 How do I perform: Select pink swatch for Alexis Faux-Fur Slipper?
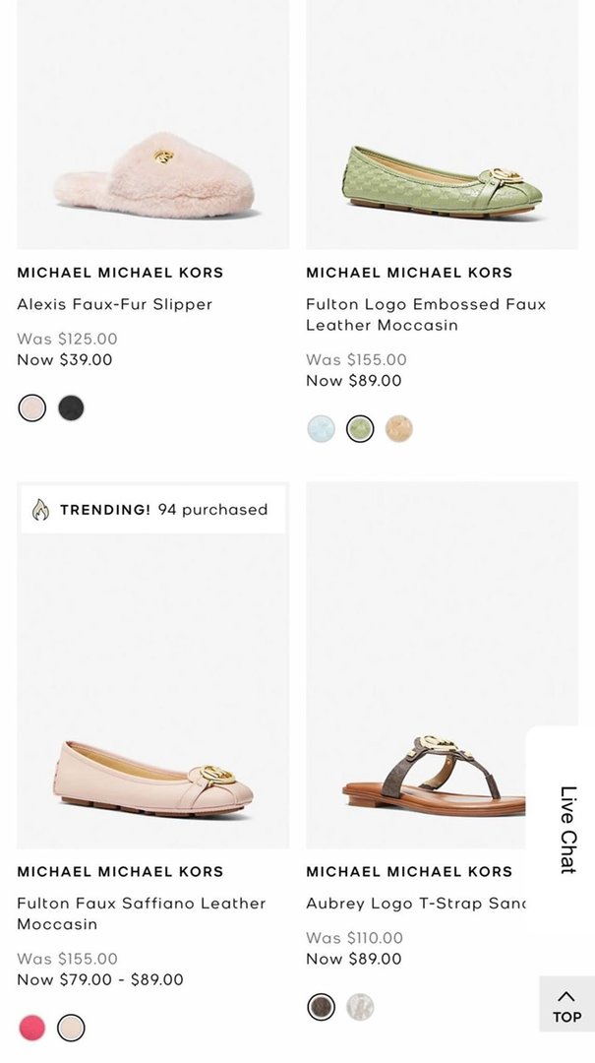click(32, 408)
